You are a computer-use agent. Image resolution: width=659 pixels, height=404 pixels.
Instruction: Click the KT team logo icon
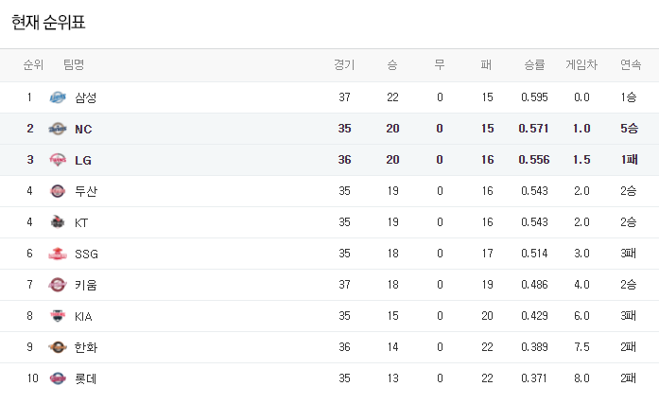(x=58, y=222)
